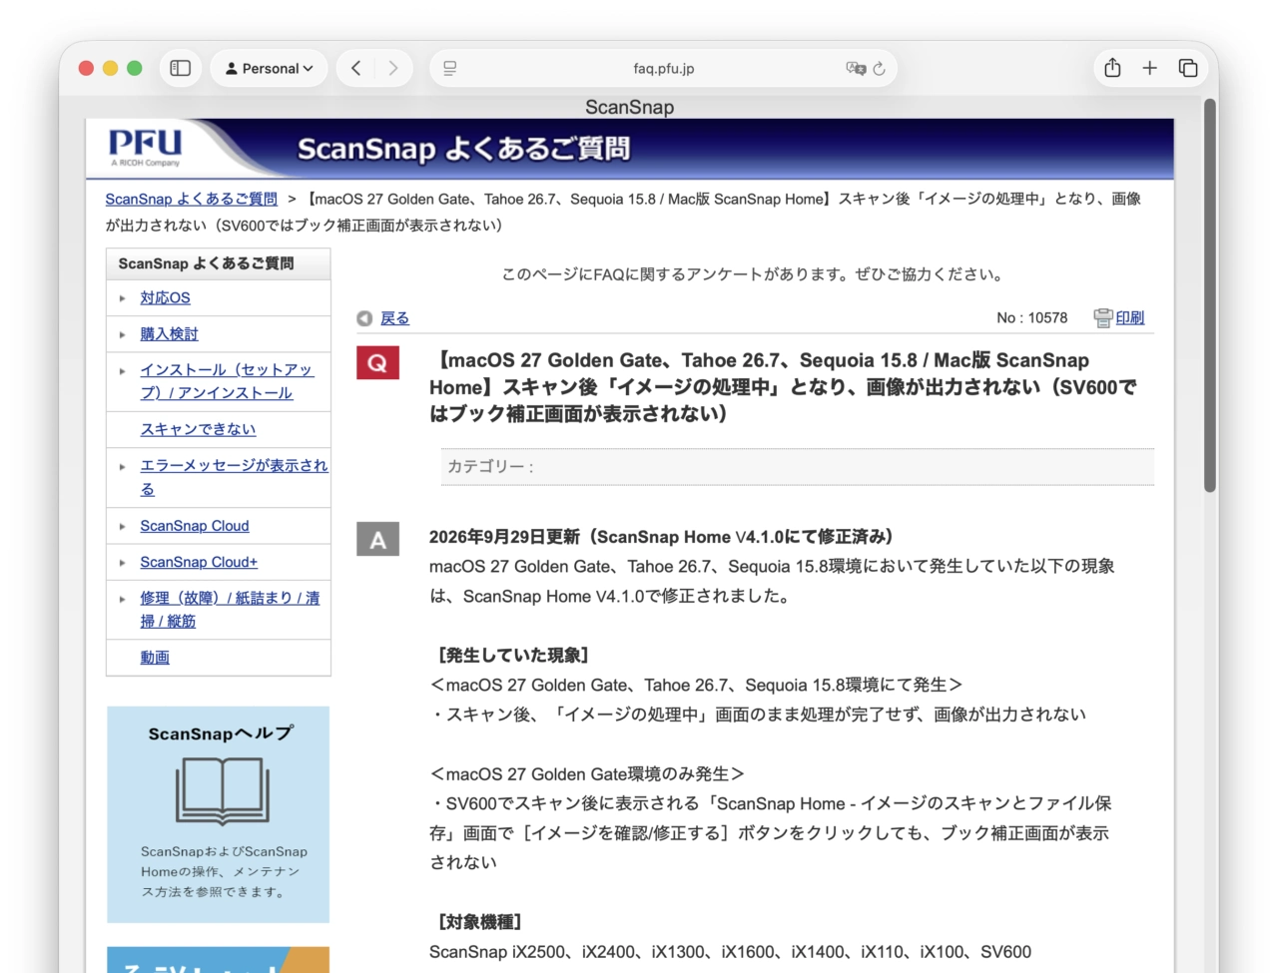Open the ScanSnap よくあるご質問 breadcrumb link

192,199
